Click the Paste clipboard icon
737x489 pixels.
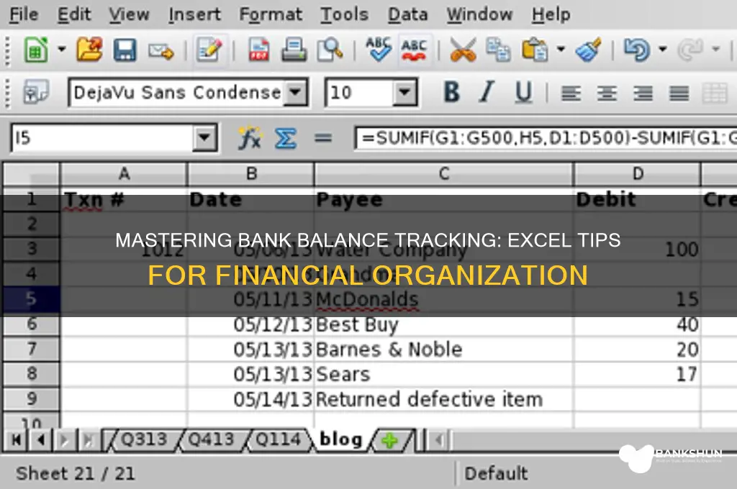(x=535, y=50)
